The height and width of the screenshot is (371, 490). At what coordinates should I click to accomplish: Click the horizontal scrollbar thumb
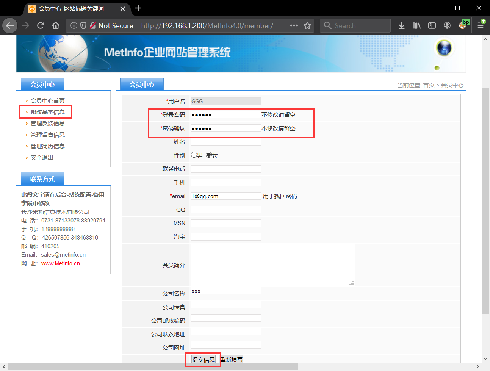pos(153,366)
